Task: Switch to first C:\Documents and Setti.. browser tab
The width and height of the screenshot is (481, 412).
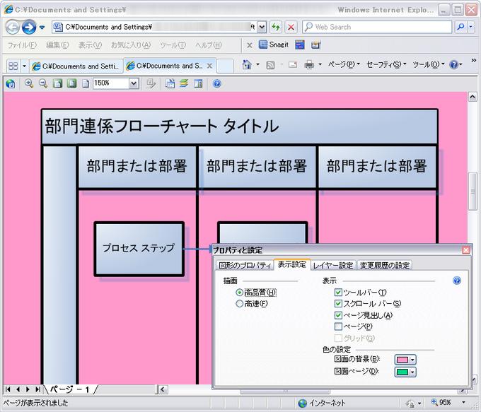Action: tap(76, 66)
